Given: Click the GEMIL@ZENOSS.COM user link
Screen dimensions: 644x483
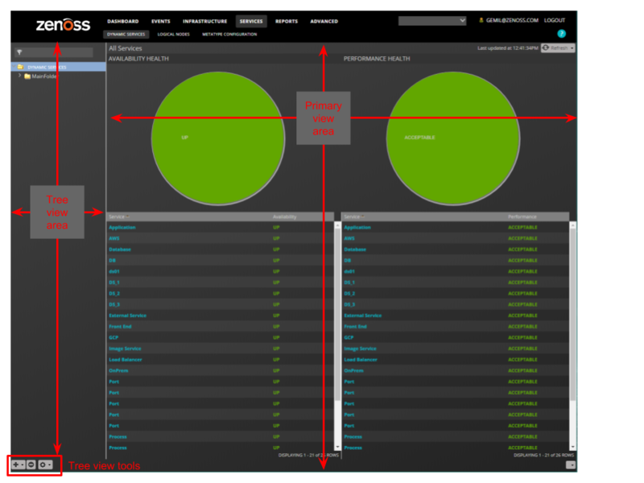Looking at the screenshot, I should 512,20.
